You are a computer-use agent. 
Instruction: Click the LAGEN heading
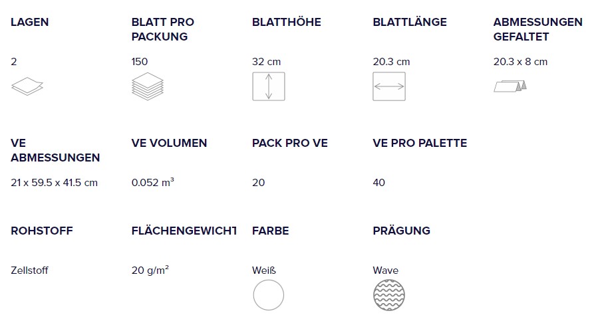[30, 22]
